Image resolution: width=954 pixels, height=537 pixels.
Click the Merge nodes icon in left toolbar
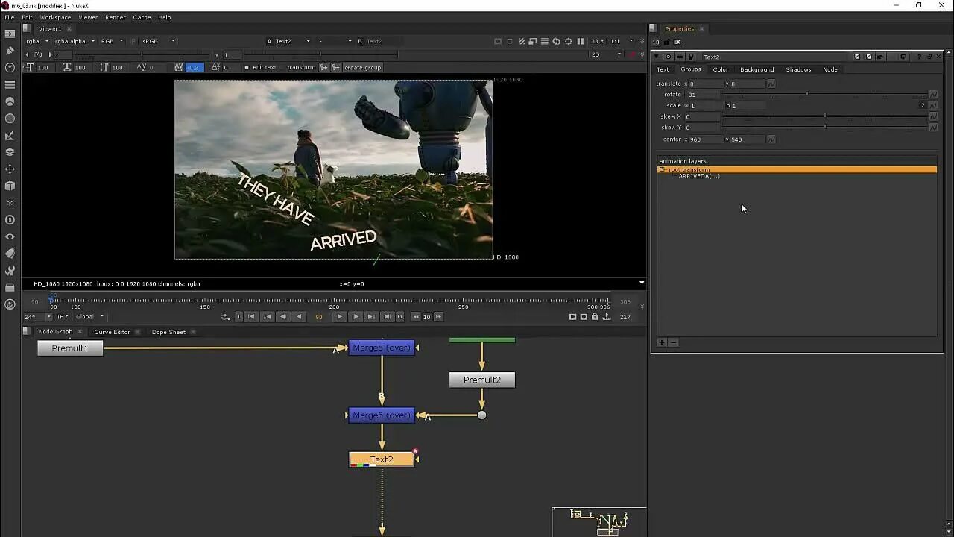[10, 154]
